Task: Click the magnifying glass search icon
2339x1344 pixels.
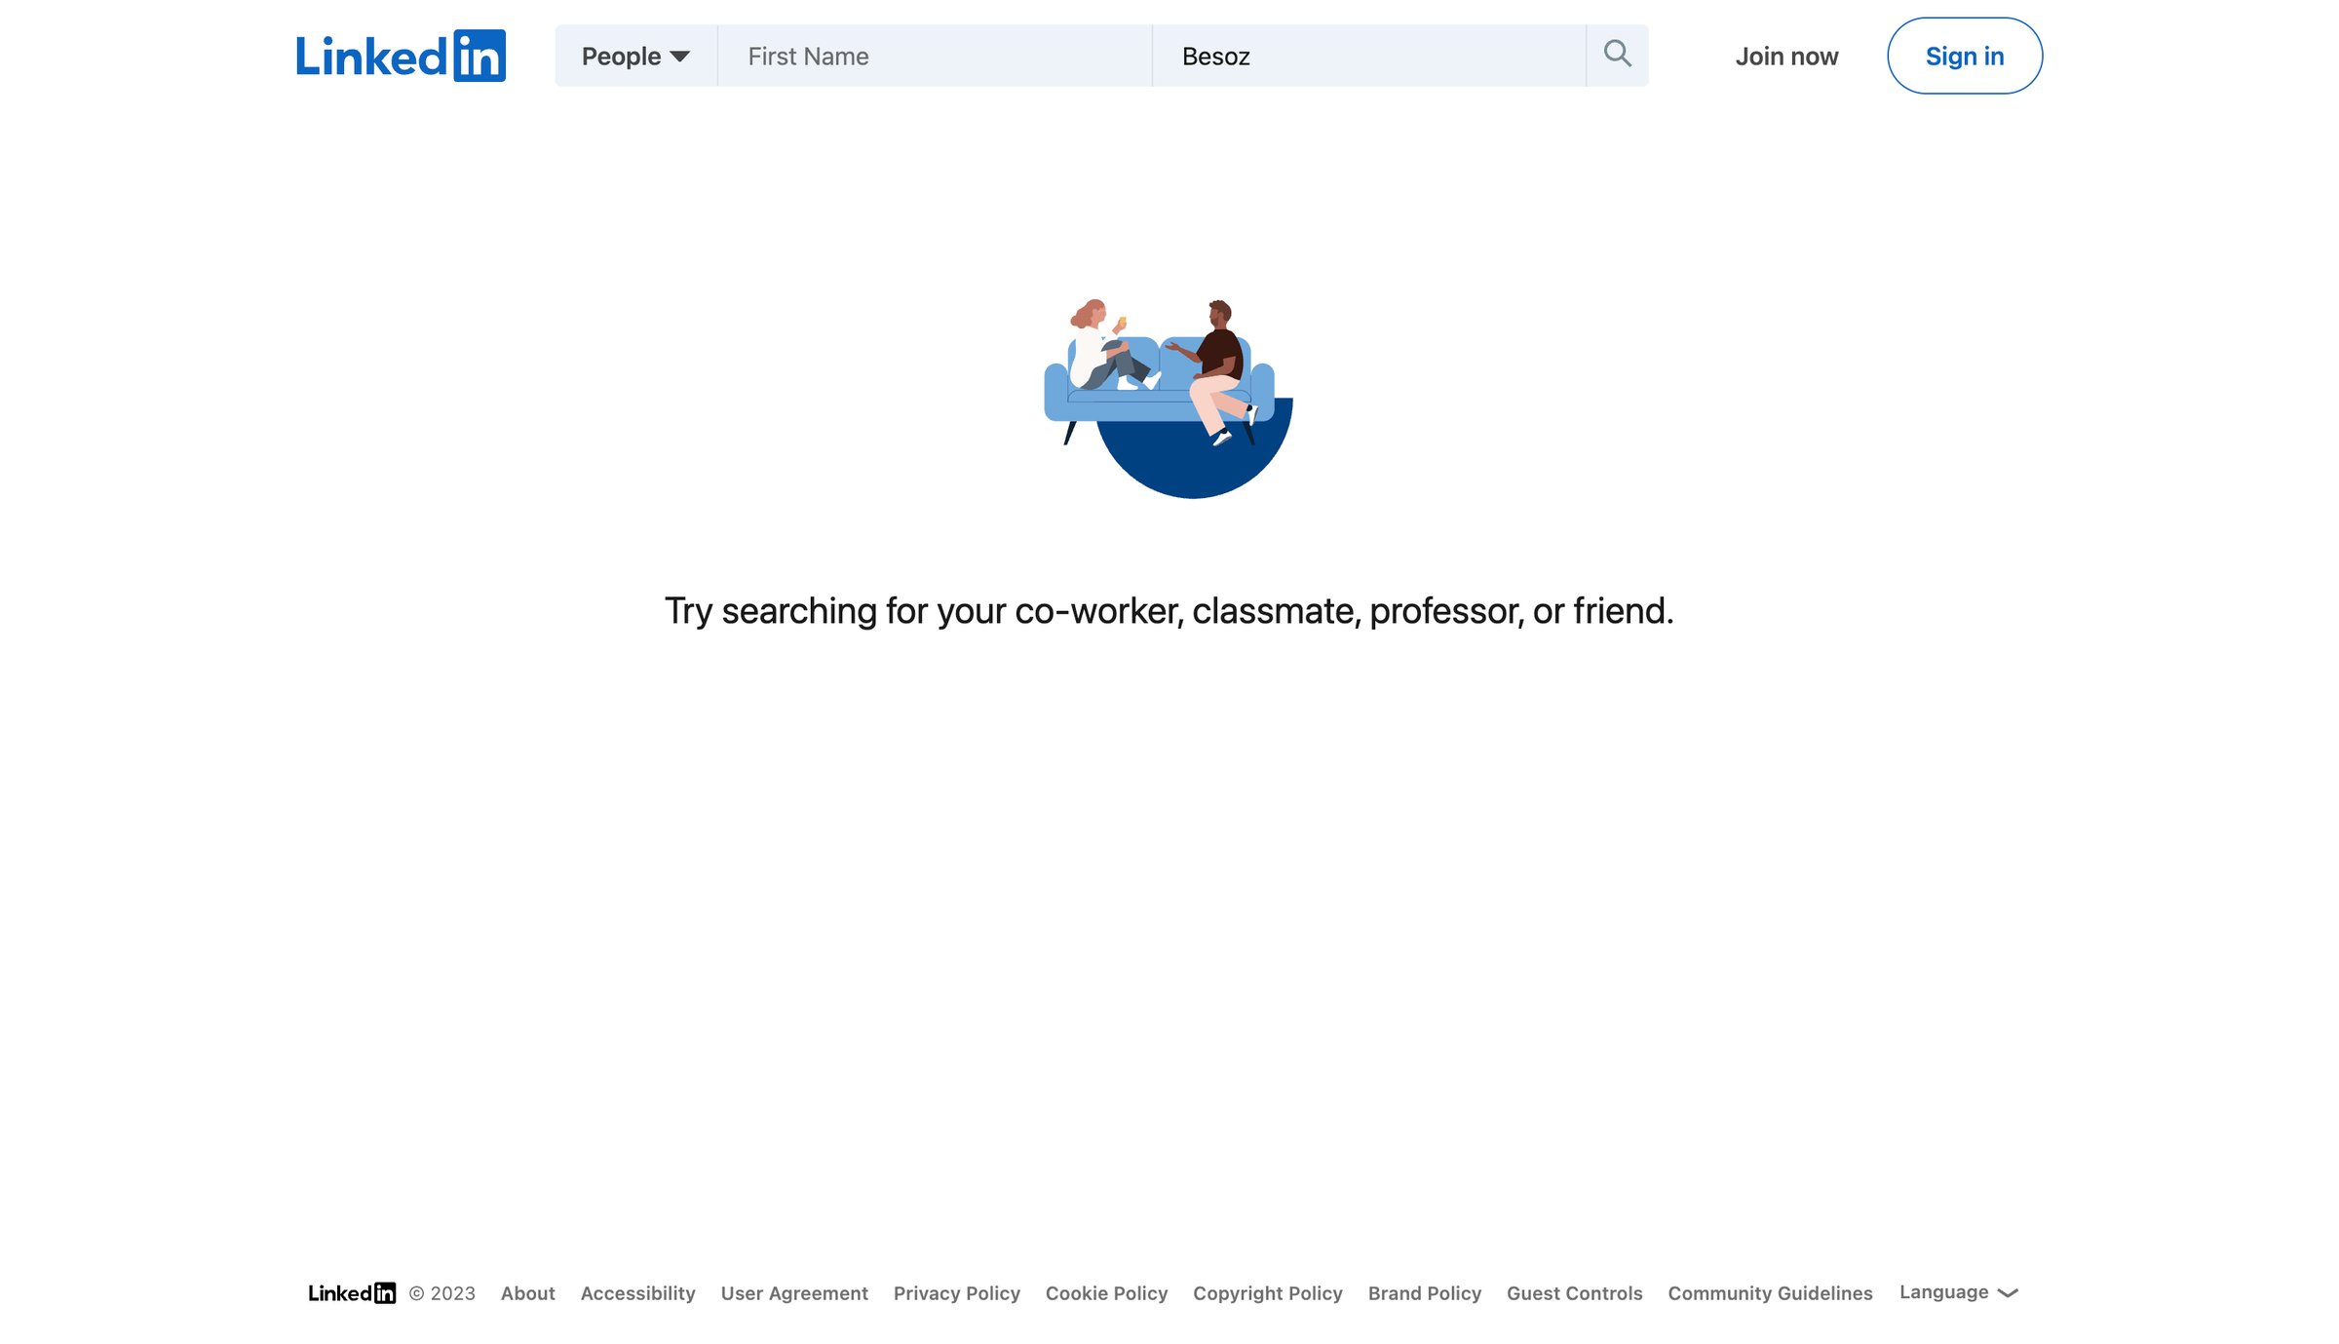Action: point(1617,55)
